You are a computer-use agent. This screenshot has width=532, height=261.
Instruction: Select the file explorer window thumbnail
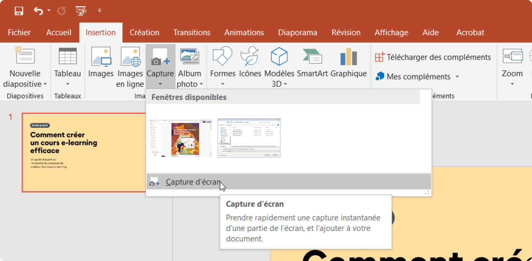(x=249, y=138)
